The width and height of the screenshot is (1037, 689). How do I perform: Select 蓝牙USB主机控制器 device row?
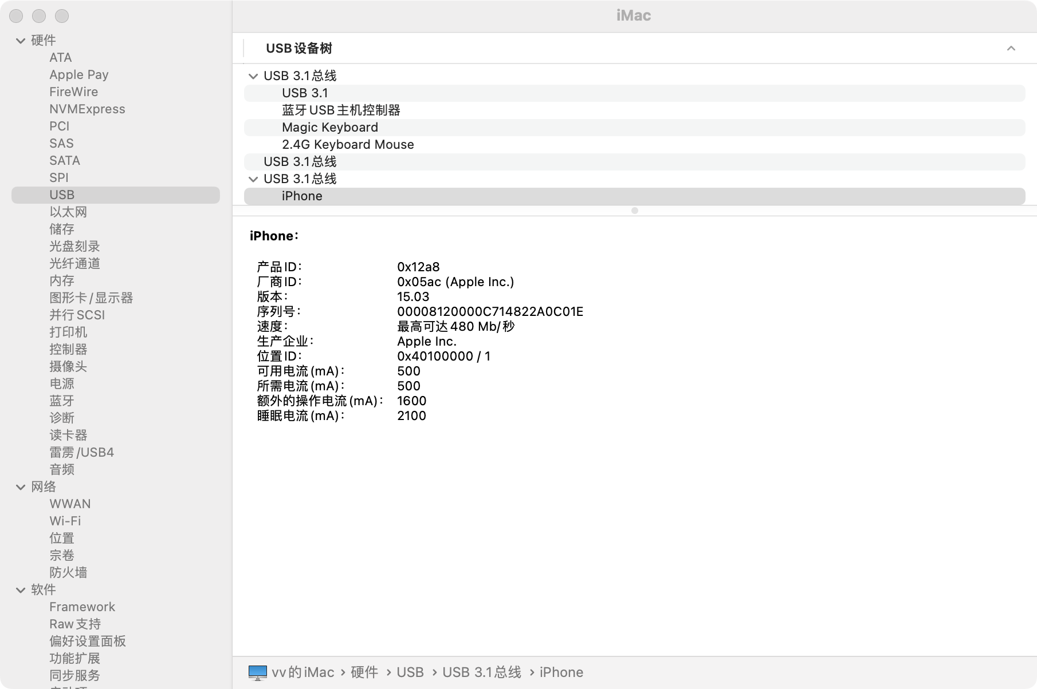click(635, 110)
